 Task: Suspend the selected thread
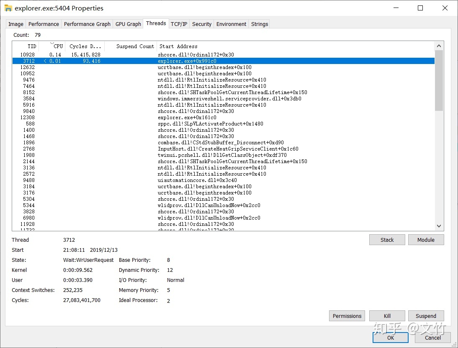point(426,316)
